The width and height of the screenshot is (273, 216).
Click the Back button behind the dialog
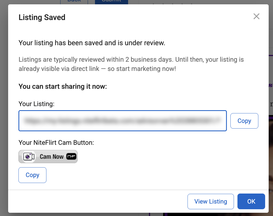(x=74, y=2)
